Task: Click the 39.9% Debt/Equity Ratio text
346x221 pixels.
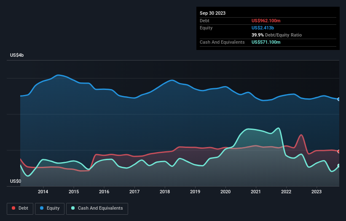Action: (276, 35)
